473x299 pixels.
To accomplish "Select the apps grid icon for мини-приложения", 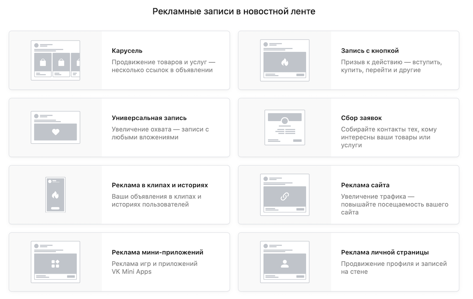I will (x=55, y=264).
